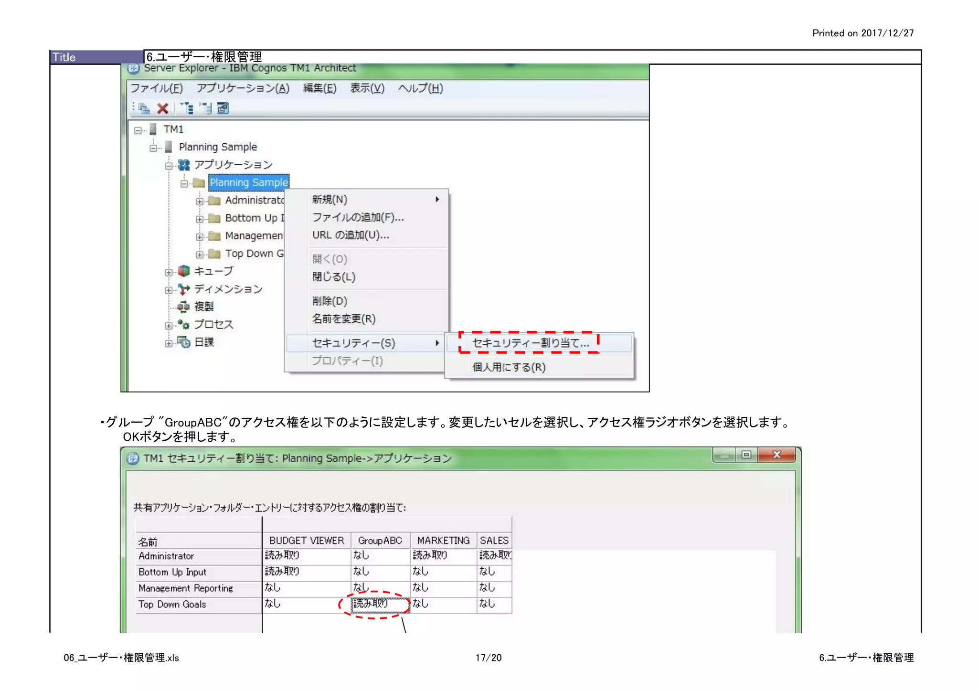Click the キューブ cube icon
The height and width of the screenshot is (691, 978).
(x=184, y=271)
